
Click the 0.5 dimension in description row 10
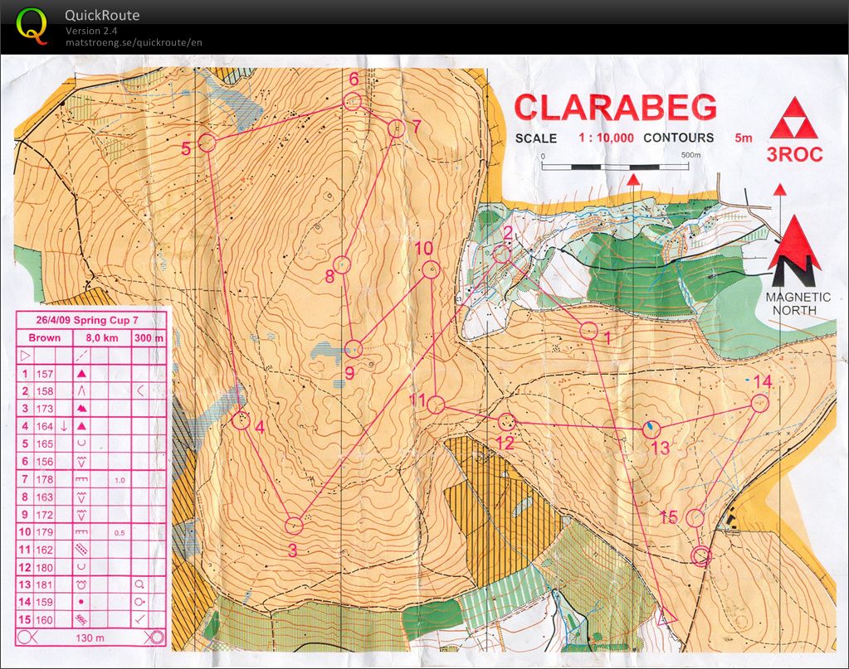pos(120,533)
